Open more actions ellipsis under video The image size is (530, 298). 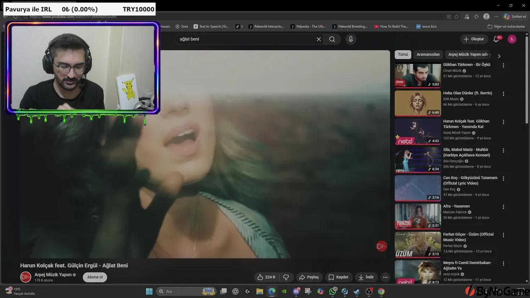385,277
